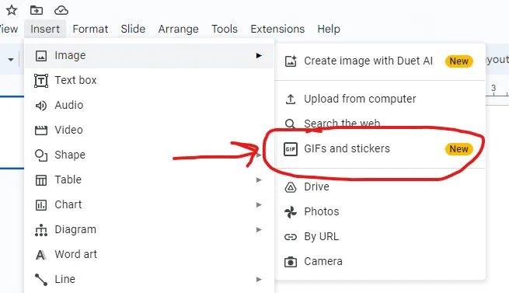Click the Table grid icon

tap(41, 180)
